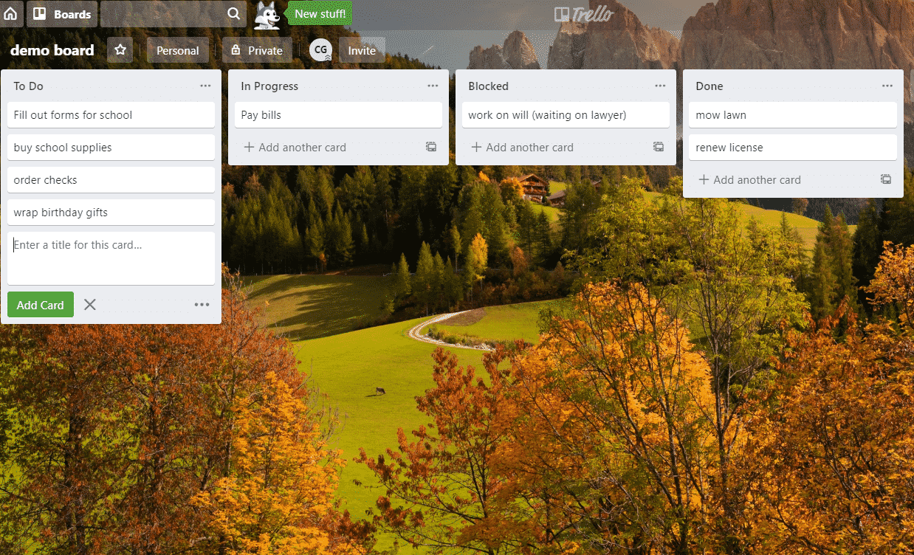
Task: Create from template icon in Done
Action: [x=886, y=180]
